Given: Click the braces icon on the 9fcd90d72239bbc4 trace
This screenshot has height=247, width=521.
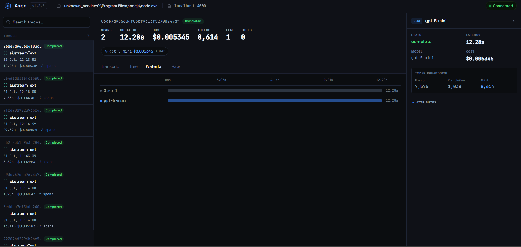Looking at the screenshot, I should [5, 117].
